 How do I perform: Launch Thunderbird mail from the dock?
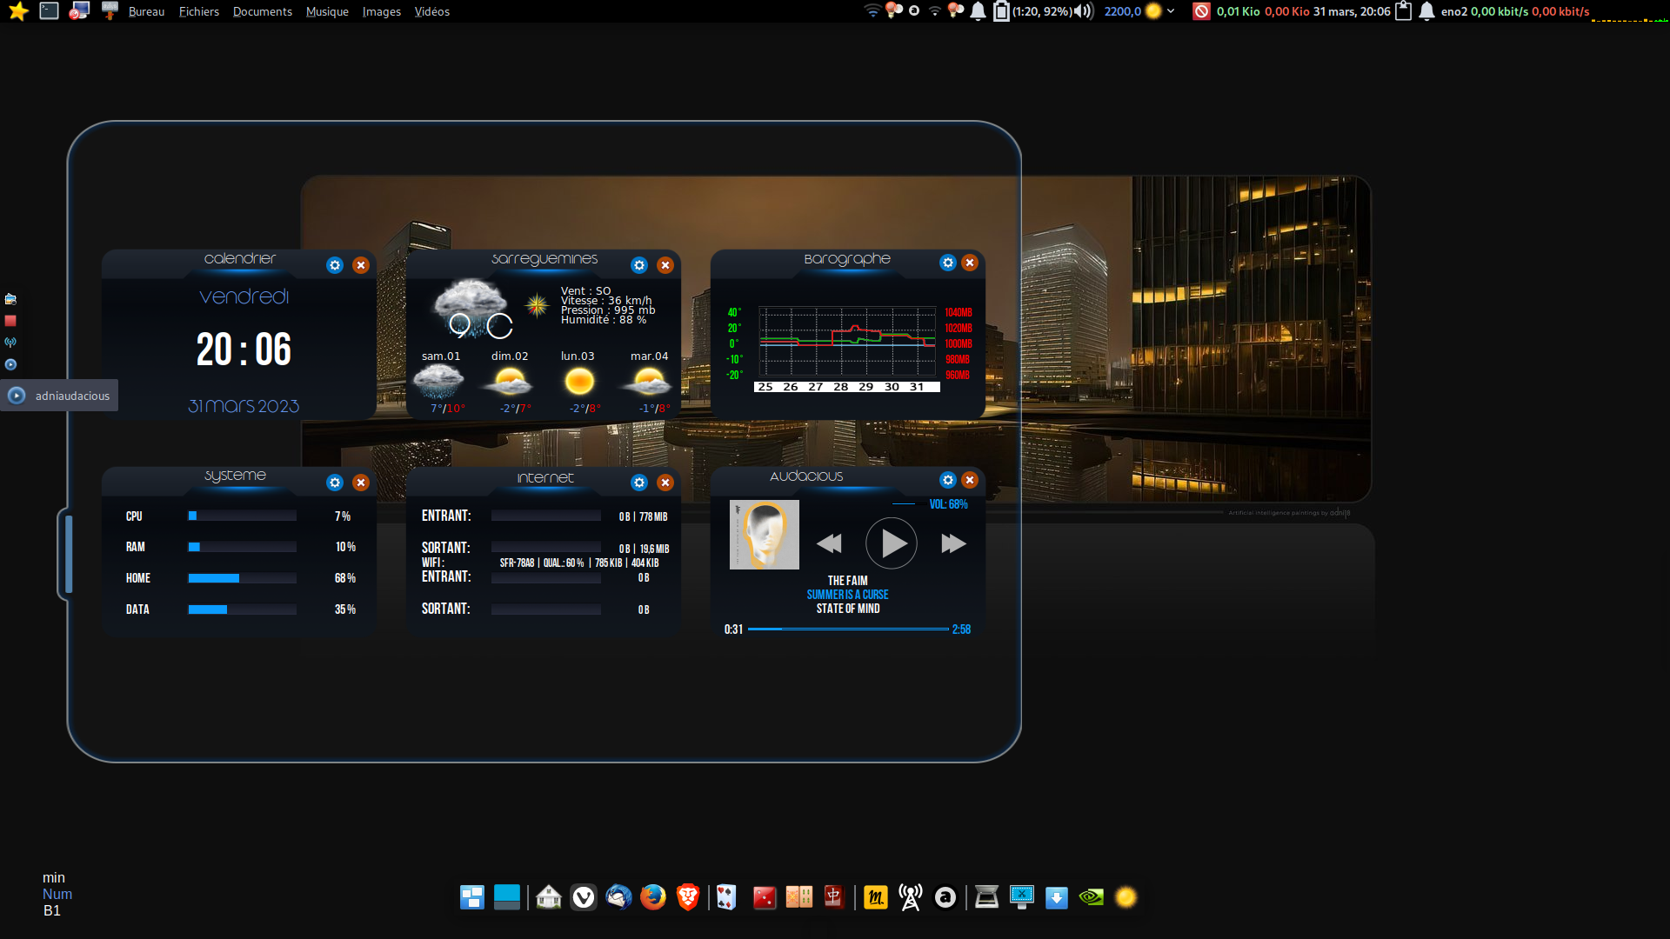(x=618, y=896)
